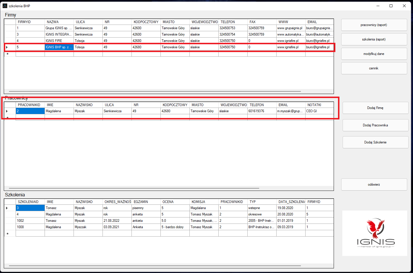Click the SZKOLENIAID column header
Image resolution: width=413 pixels, height=273 pixels.
(x=30, y=202)
